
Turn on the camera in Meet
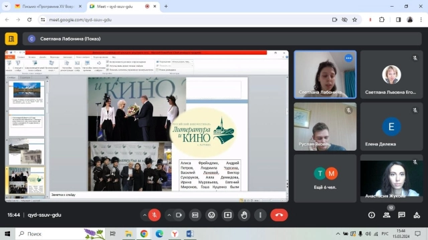179,215
